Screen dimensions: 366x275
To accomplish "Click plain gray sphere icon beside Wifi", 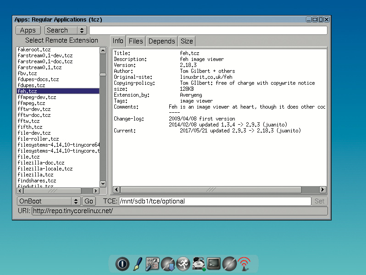I will [229, 264].
